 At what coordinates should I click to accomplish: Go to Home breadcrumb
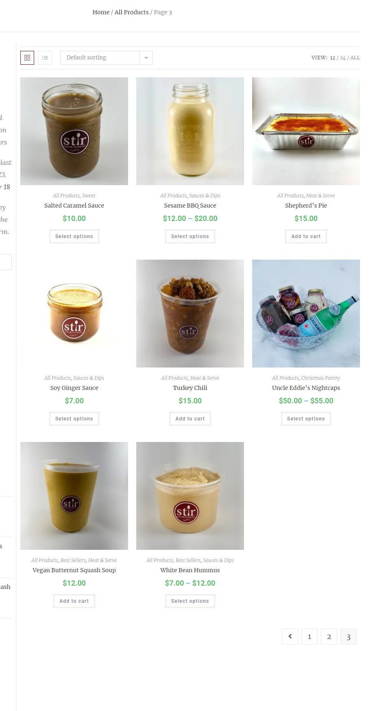point(101,12)
